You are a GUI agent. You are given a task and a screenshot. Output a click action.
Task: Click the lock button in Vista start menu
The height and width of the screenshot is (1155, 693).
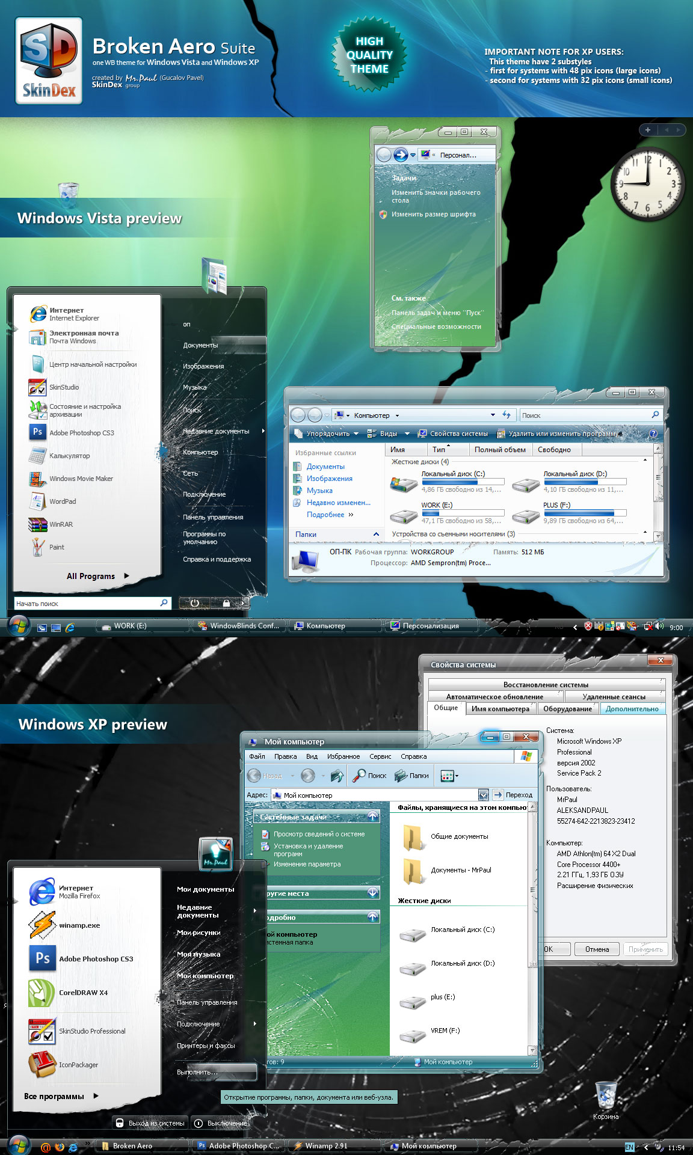click(226, 603)
